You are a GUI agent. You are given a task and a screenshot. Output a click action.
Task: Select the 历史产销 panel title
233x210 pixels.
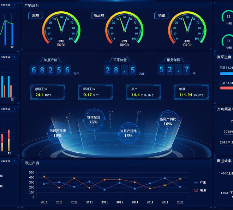click(32, 163)
